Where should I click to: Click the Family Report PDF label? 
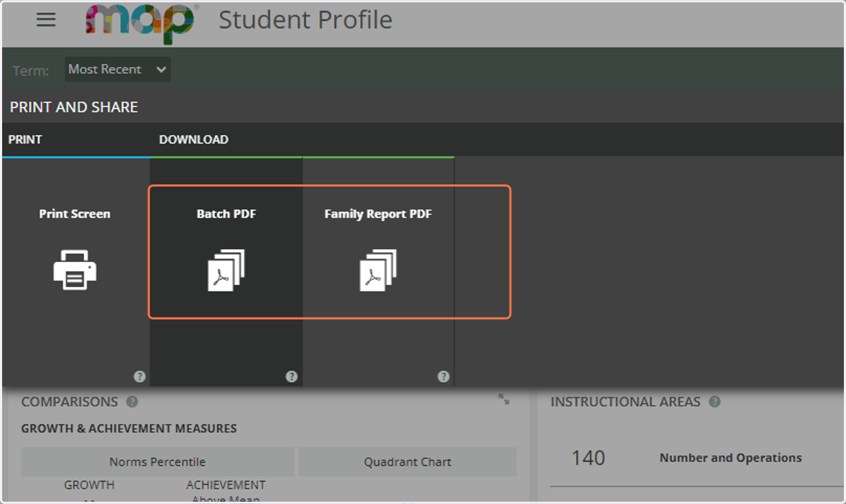click(x=378, y=214)
